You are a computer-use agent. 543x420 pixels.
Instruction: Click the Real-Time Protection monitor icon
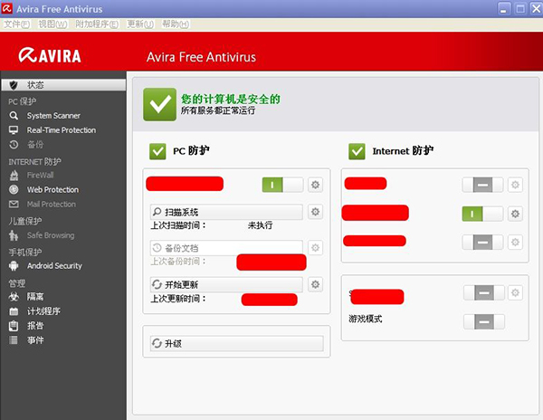(14, 130)
